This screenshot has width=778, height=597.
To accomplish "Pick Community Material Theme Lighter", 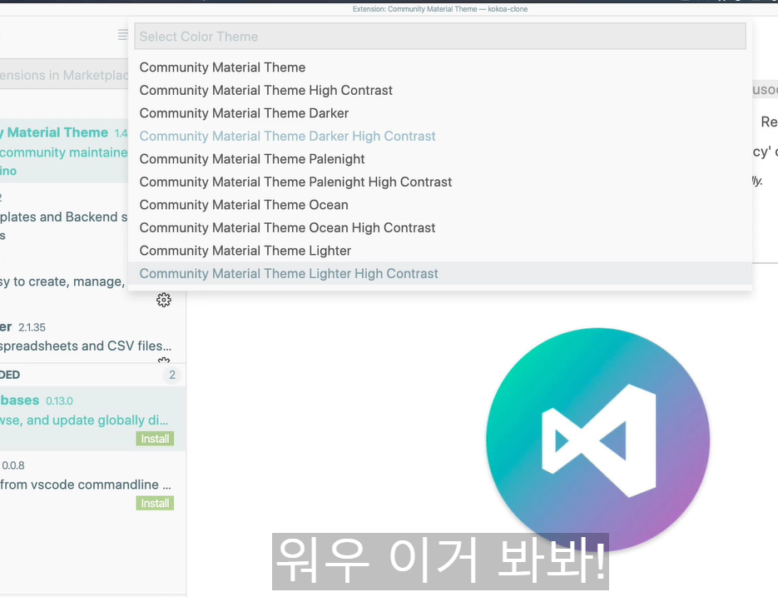I will (440, 251).
